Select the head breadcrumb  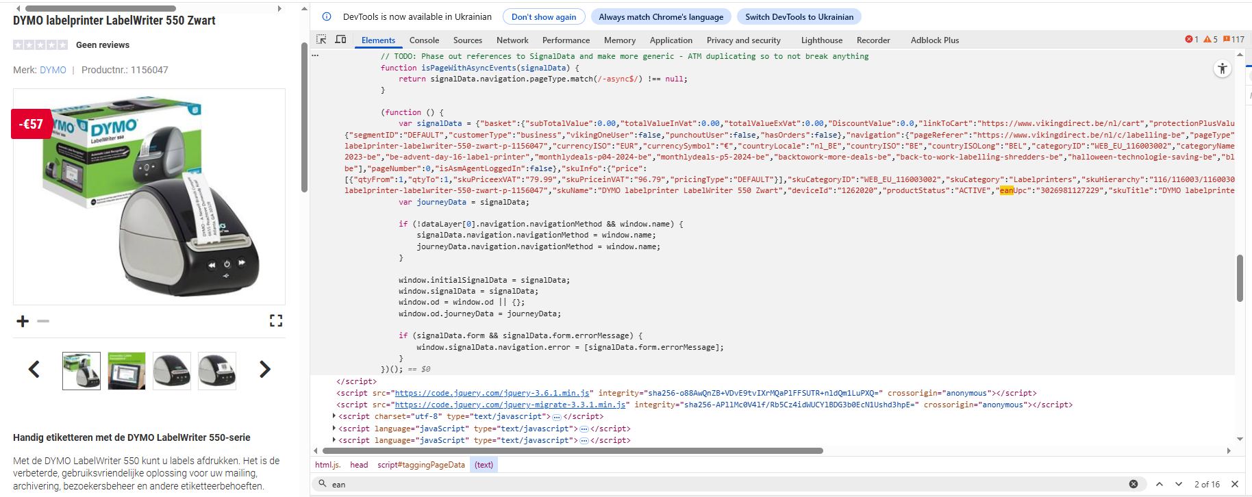pyautogui.click(x=359, y=465)
